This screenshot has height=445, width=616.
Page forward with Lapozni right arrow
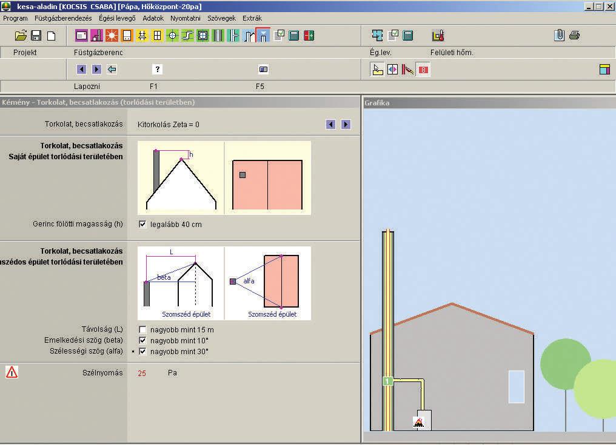tap(96, 70)
